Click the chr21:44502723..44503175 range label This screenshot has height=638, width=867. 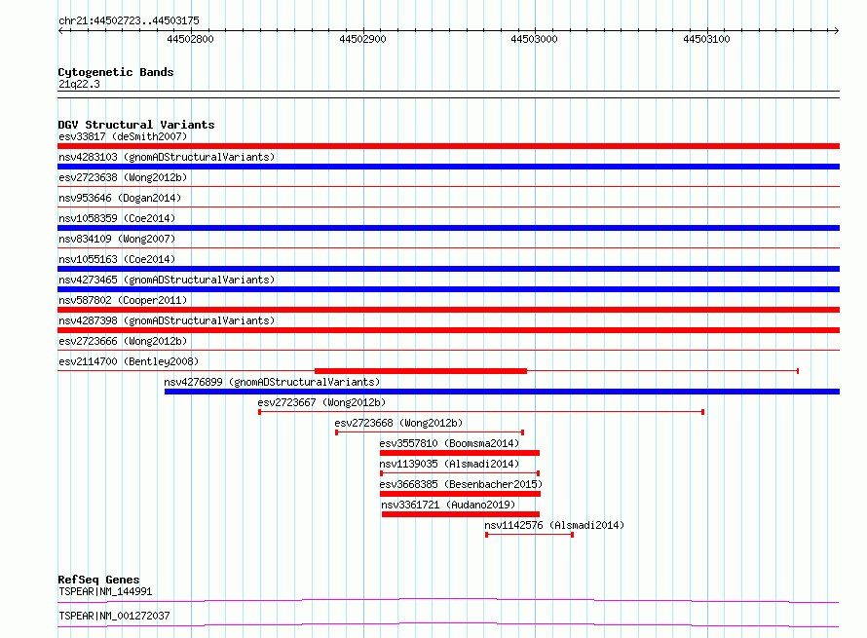[129, 21]
